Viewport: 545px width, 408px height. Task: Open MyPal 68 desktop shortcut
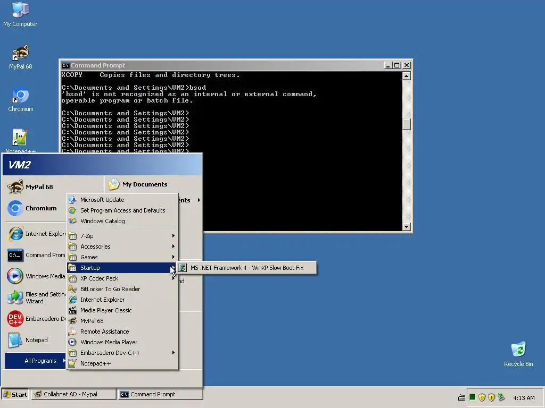pyautogui.click(x=20, y=57)
